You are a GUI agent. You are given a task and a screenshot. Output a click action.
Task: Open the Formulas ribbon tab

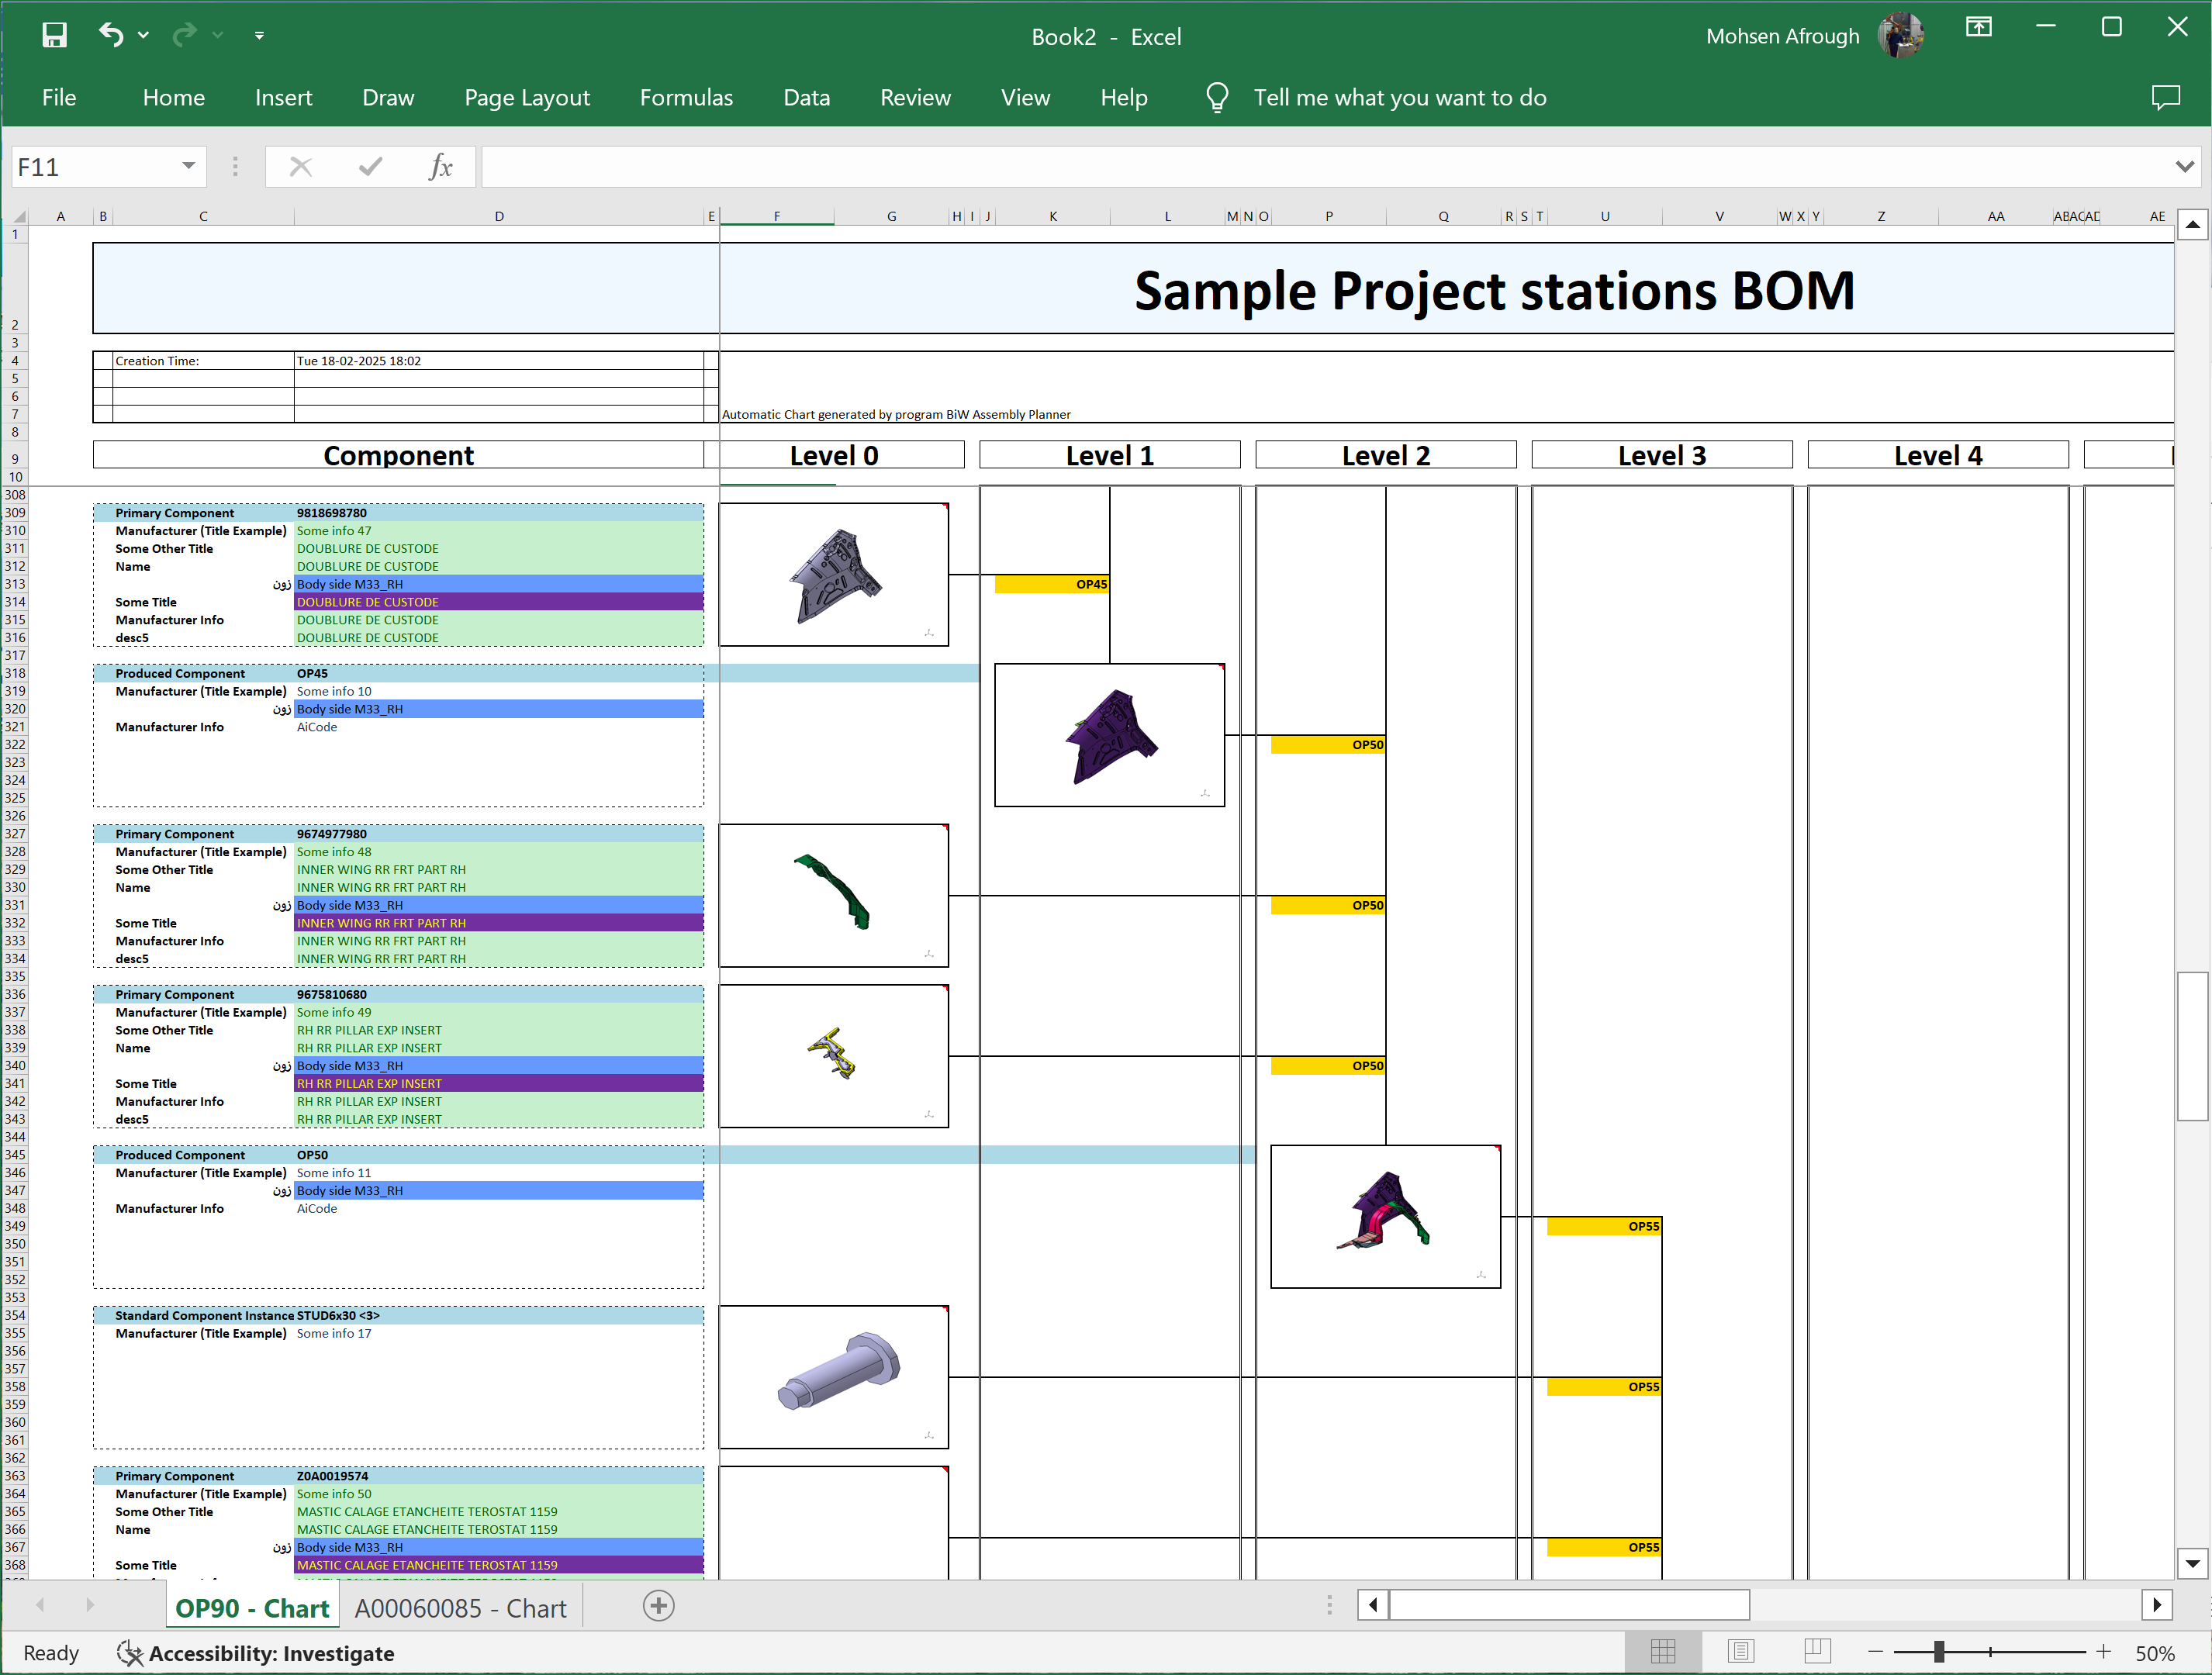pyautogui.click(x=686, y=97)
